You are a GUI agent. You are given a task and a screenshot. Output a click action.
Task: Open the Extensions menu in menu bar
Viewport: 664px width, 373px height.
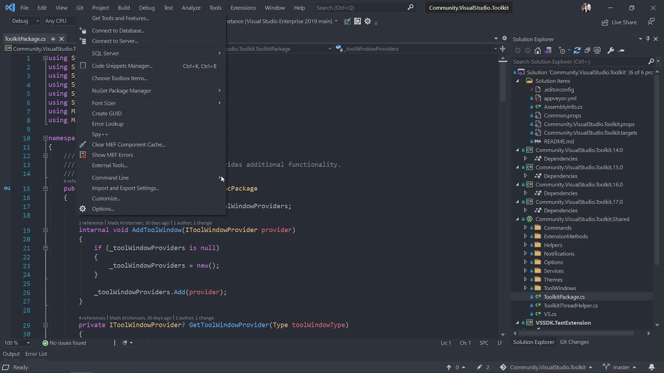(x=243, y=8)
